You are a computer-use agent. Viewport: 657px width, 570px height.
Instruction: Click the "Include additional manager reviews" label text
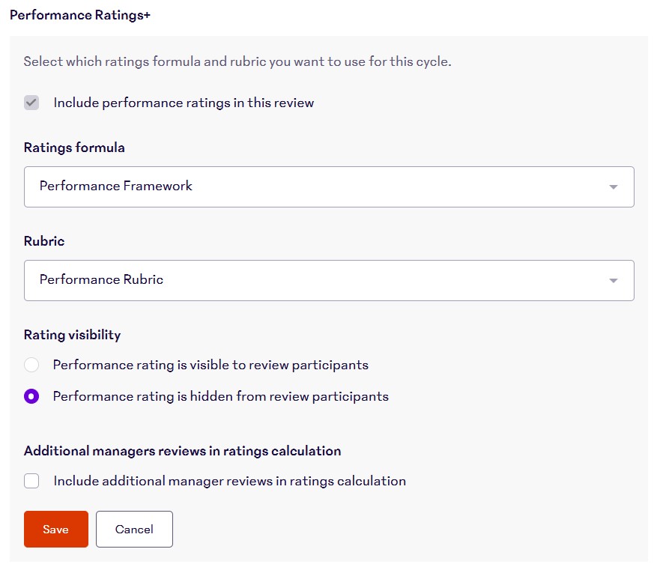(x=229, y=481)
